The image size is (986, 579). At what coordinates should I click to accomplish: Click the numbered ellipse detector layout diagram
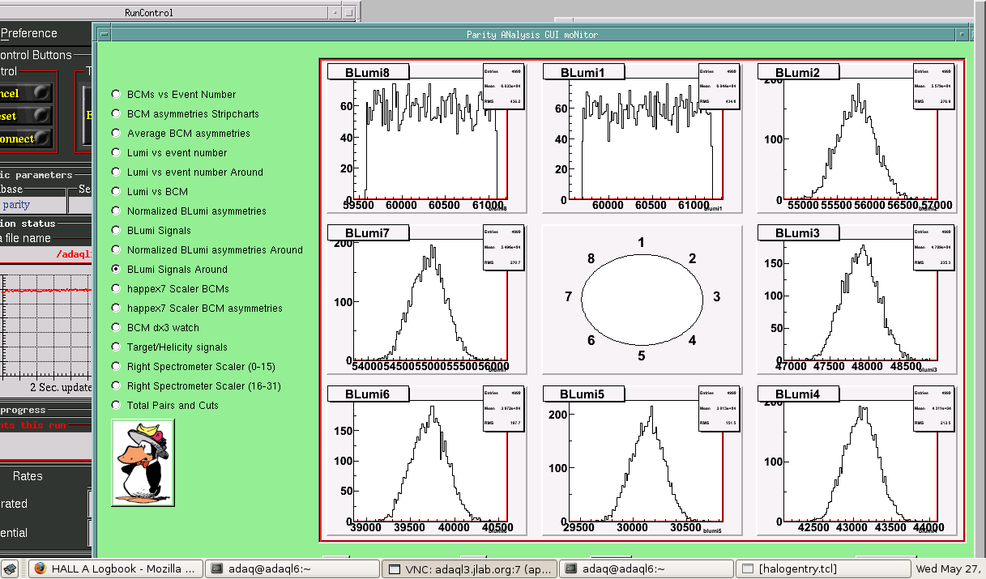pos(642,300)
